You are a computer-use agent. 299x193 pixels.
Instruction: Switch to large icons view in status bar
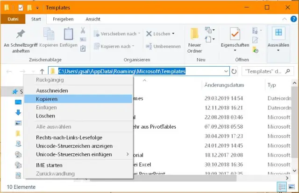pos(292,187)
